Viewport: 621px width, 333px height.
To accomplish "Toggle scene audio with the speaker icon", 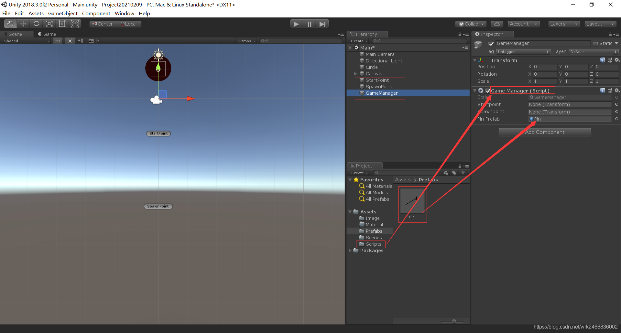I will click(x=80, y=41).
